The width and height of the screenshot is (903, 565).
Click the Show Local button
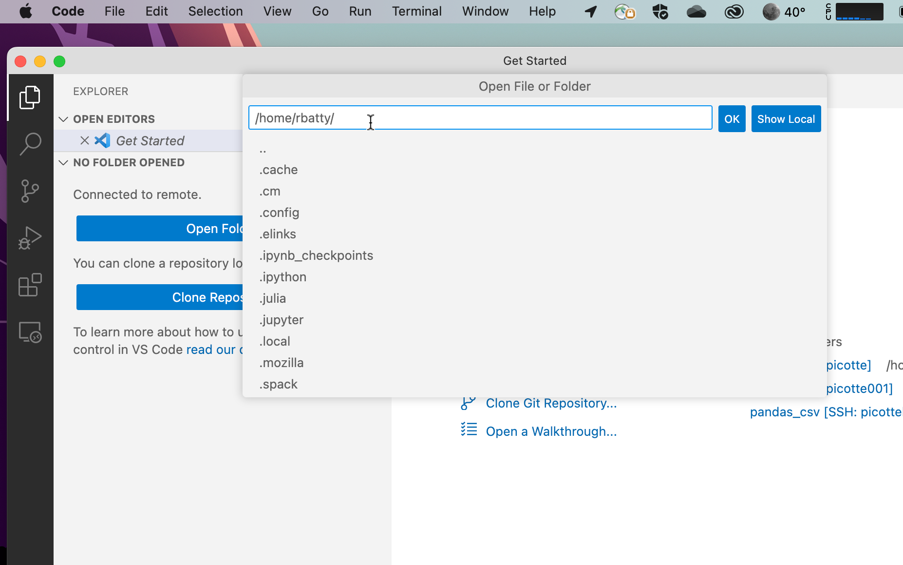click(x=786, y=119)
